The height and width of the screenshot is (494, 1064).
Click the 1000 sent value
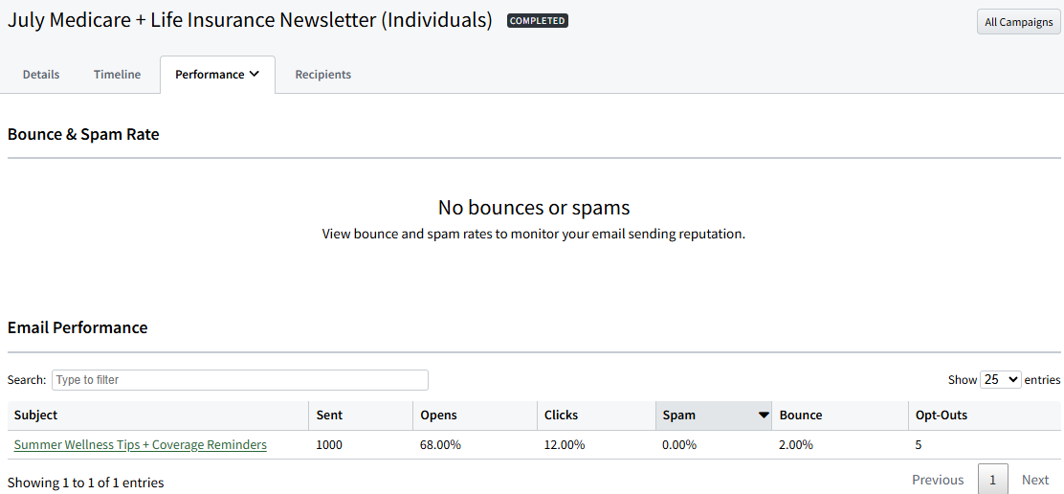tap(330, 445)
